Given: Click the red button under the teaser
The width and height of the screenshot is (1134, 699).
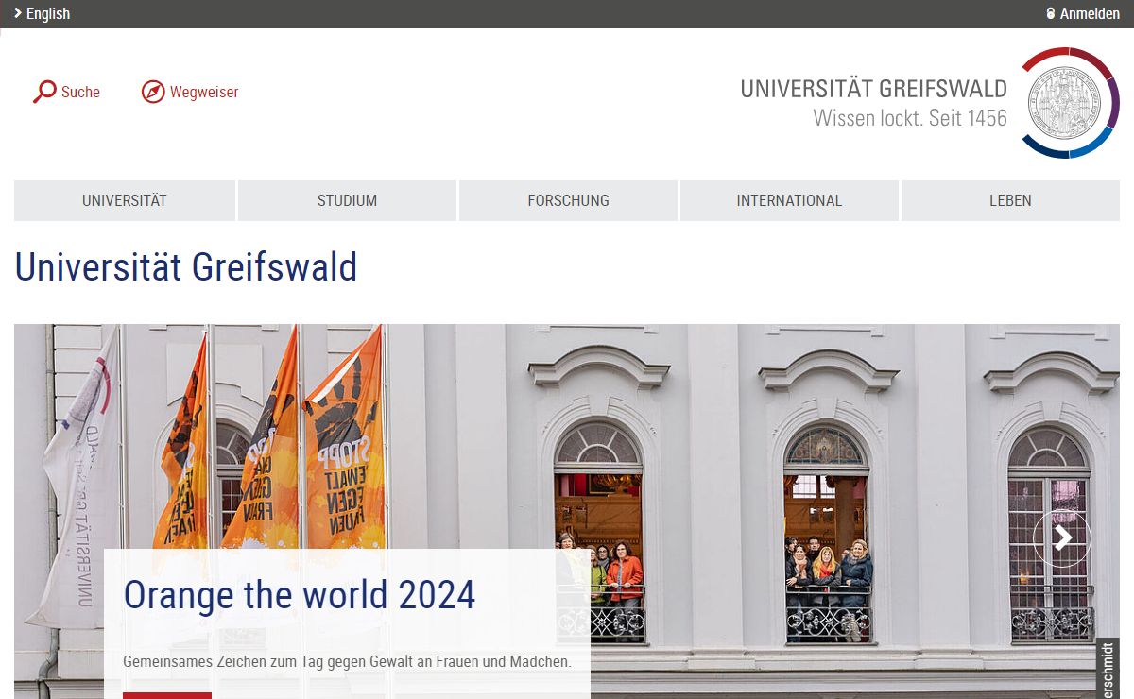Looking at the screenshot, I should pos(167,695).
